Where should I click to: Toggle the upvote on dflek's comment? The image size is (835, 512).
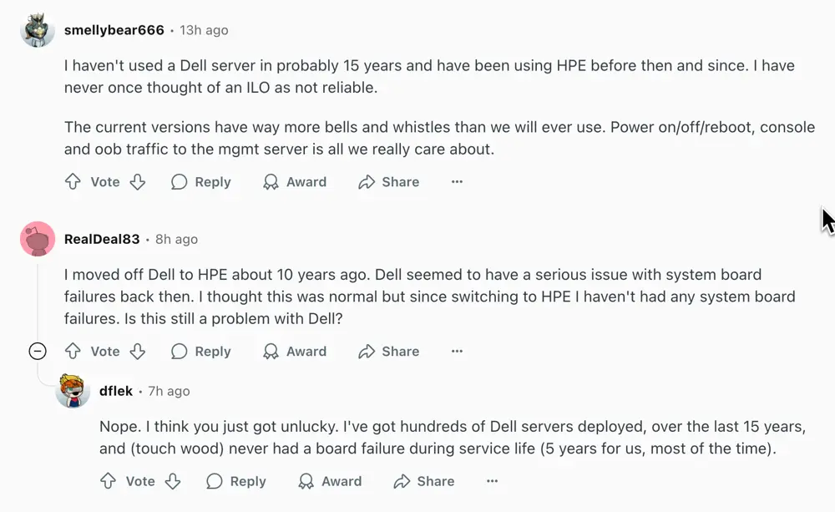[108, 481]
